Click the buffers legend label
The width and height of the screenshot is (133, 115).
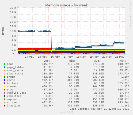(x=13, y=83)
